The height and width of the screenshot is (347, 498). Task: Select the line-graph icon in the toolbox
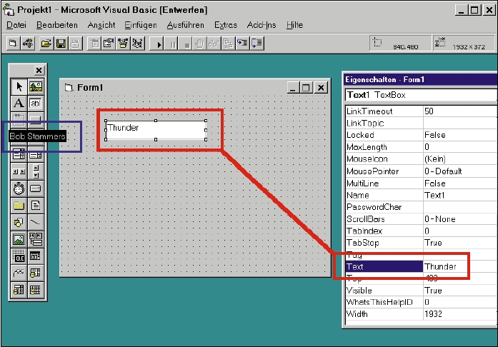tap(19, 273)
